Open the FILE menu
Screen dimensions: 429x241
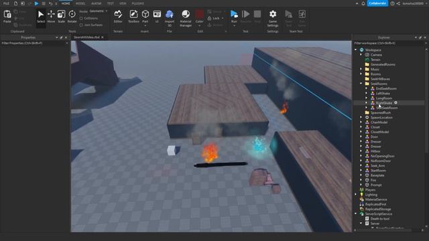pos(6,3)
